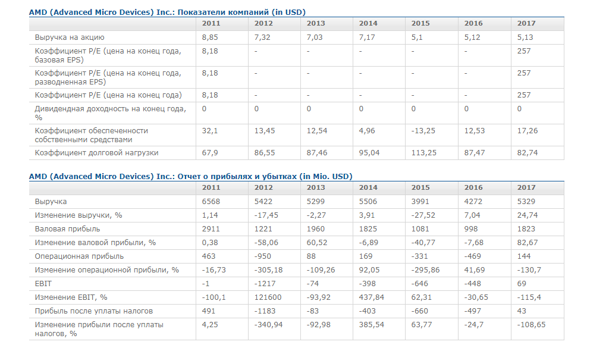The height and width of the screenshot is (351, 609).
Task: Click the operating profit value 144
Action: tap(524, 256)
